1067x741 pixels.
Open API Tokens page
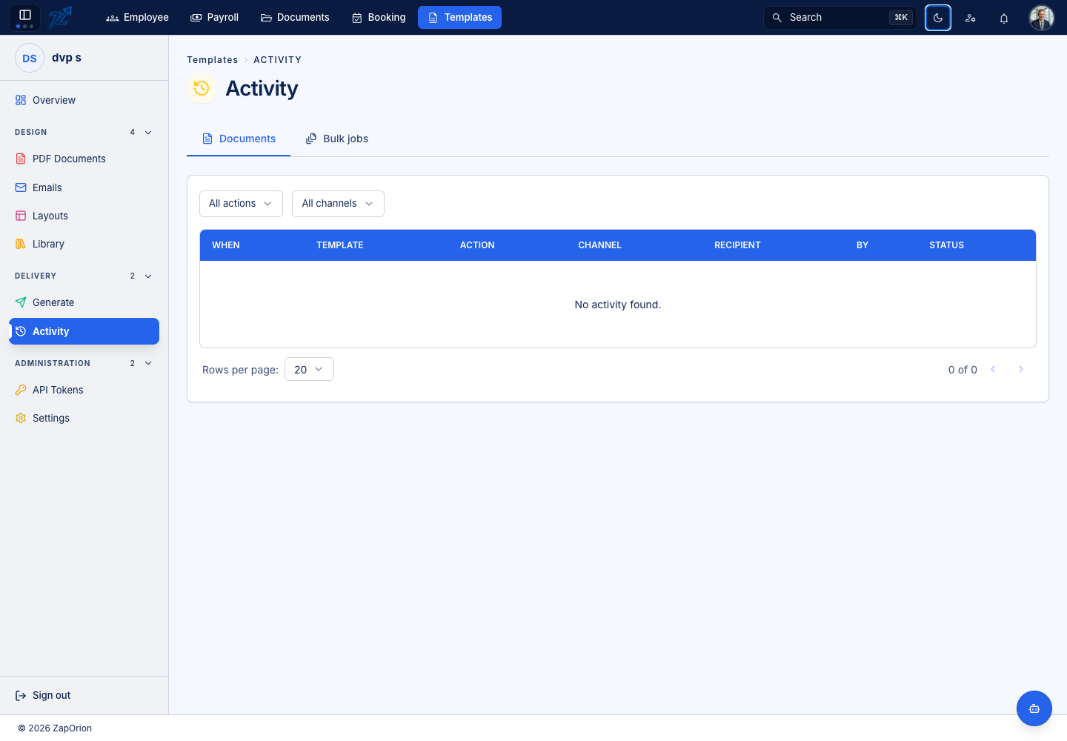pyautogui.click(x=84, y=390)
